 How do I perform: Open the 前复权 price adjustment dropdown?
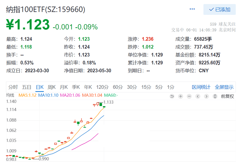click(227, 96)
